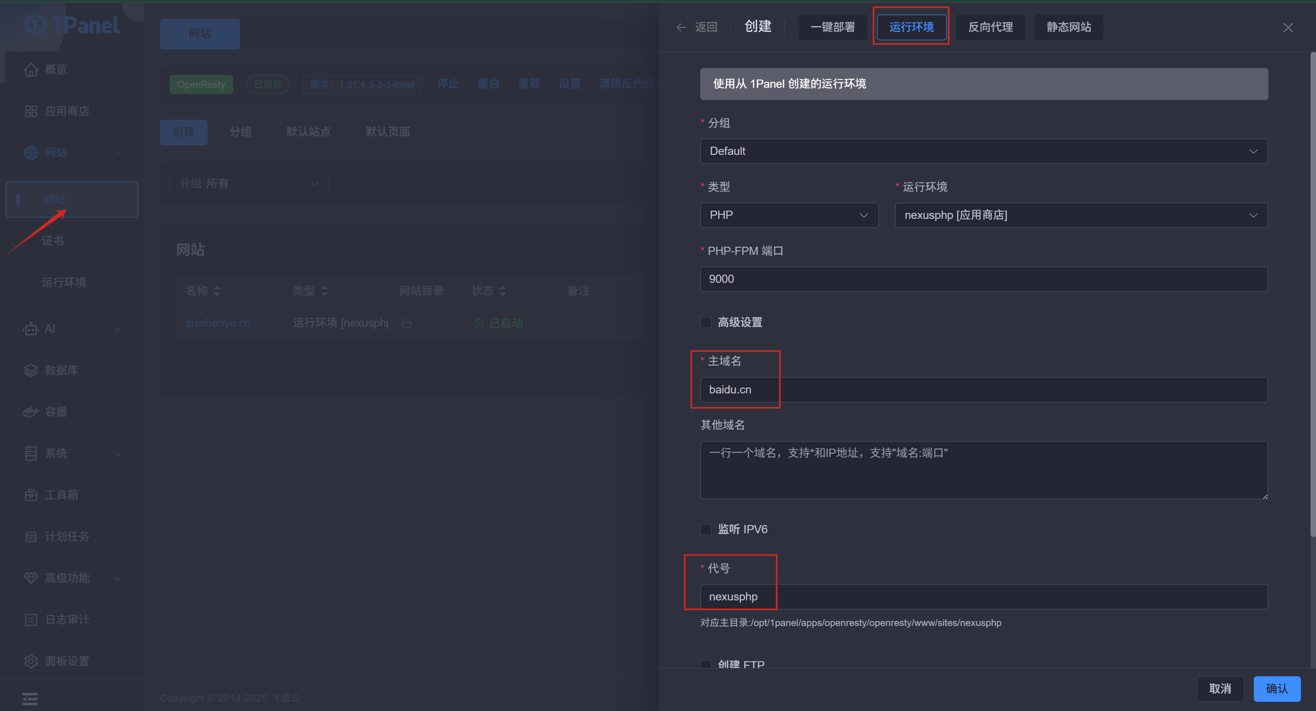
Task: Switch to the 反向代理 tab
Action: tap(990, 27)
